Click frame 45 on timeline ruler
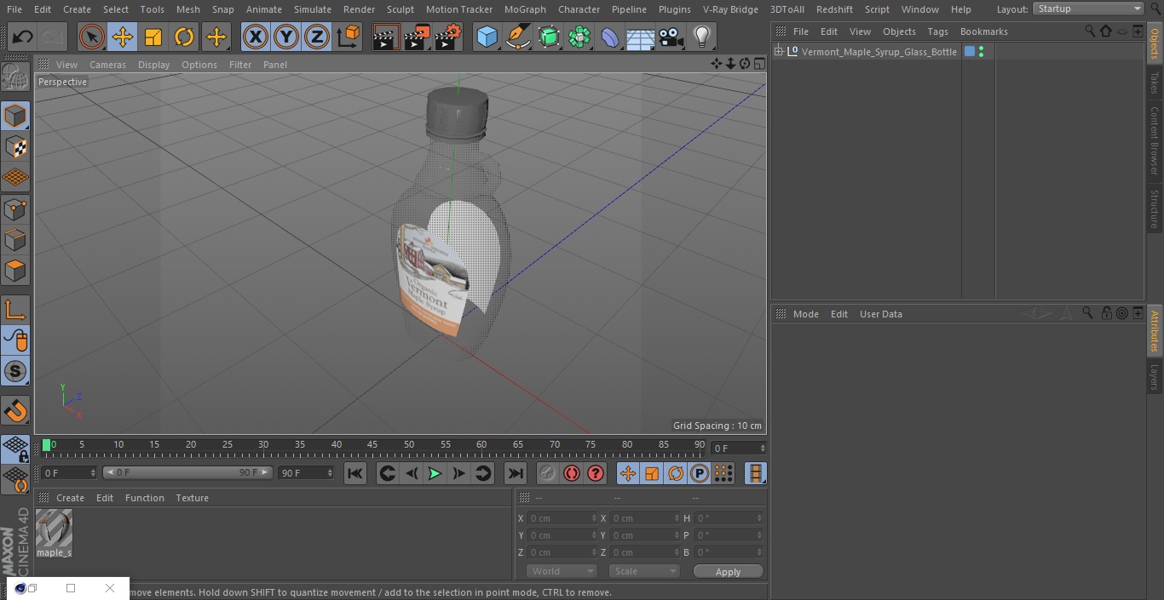 (x=372, y=444)
